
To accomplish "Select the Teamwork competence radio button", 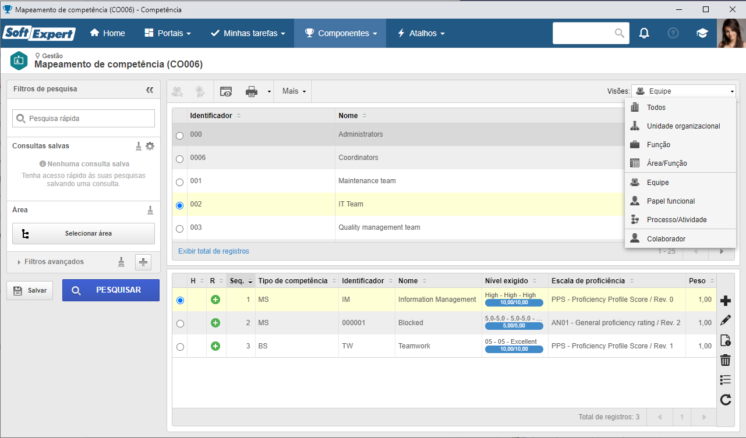I will [180, 347].
